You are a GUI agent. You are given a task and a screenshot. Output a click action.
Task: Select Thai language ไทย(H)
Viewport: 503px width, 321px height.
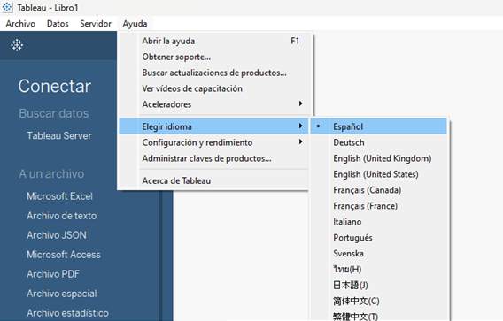tap(378, 269)
